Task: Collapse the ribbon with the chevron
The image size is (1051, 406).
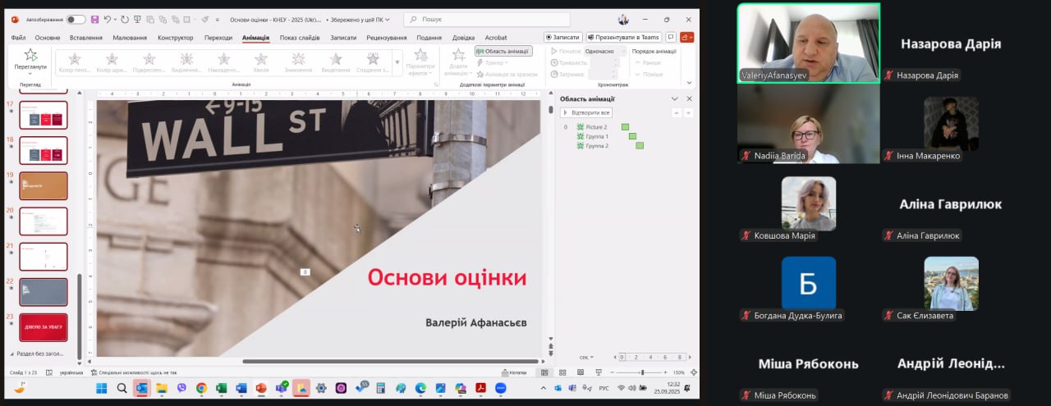Action: tap(690, 83)
